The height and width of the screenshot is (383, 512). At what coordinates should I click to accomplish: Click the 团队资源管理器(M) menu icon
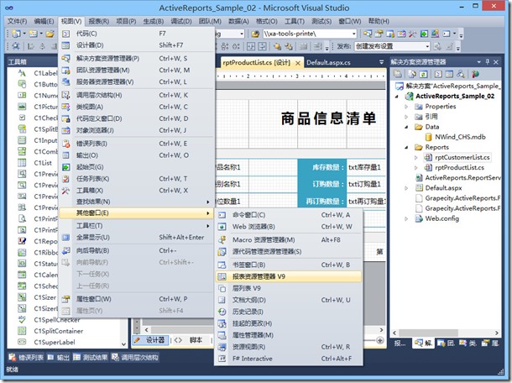66,71
